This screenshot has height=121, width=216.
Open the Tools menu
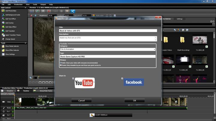(x=35, y=4)
